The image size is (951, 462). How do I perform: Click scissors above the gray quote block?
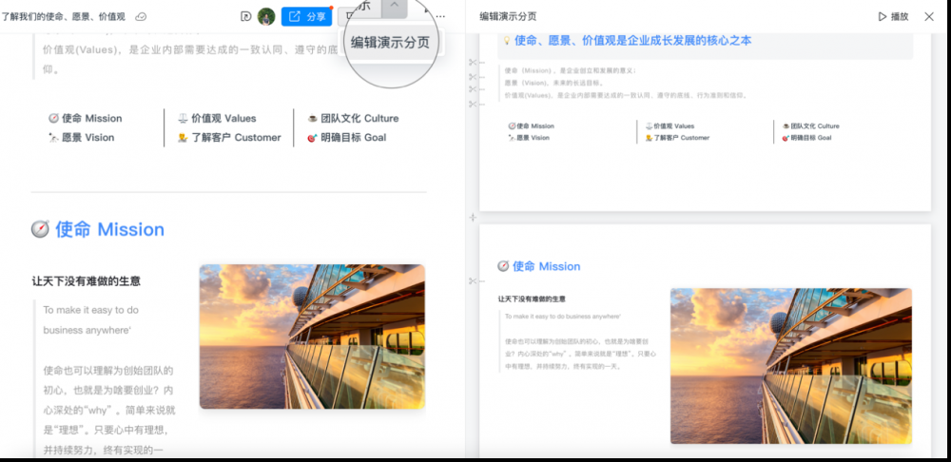point(473,62)
